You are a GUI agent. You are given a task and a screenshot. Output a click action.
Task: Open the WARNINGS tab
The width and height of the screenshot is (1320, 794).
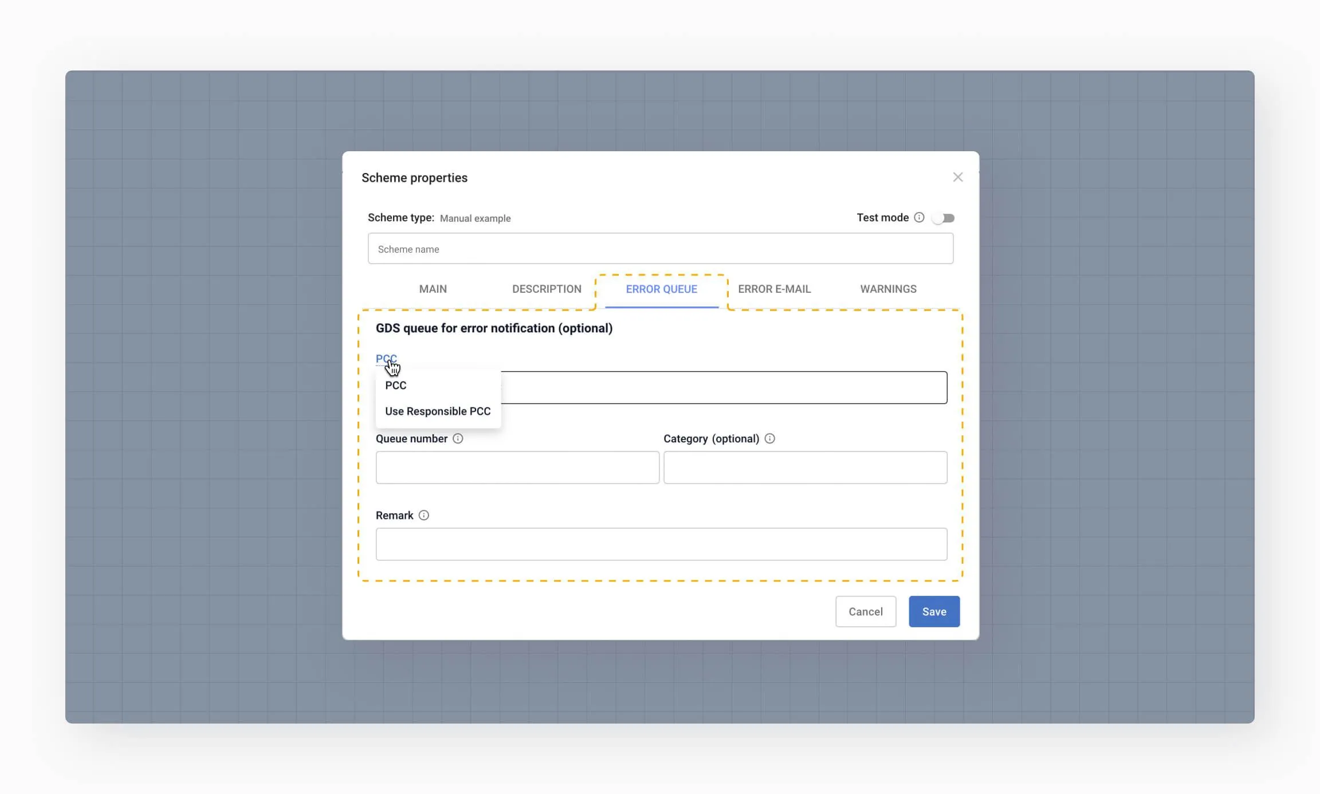[888, 289]
